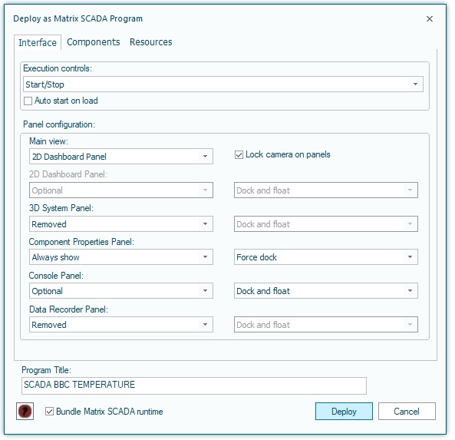Click the Deploy button

point(344,412)
